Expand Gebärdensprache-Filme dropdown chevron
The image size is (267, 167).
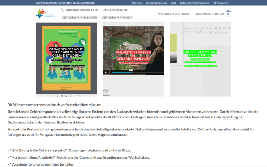tap(100, 10)
